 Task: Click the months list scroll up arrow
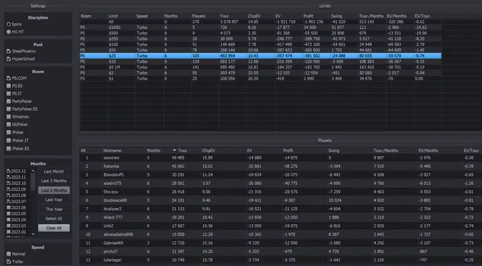33,171
